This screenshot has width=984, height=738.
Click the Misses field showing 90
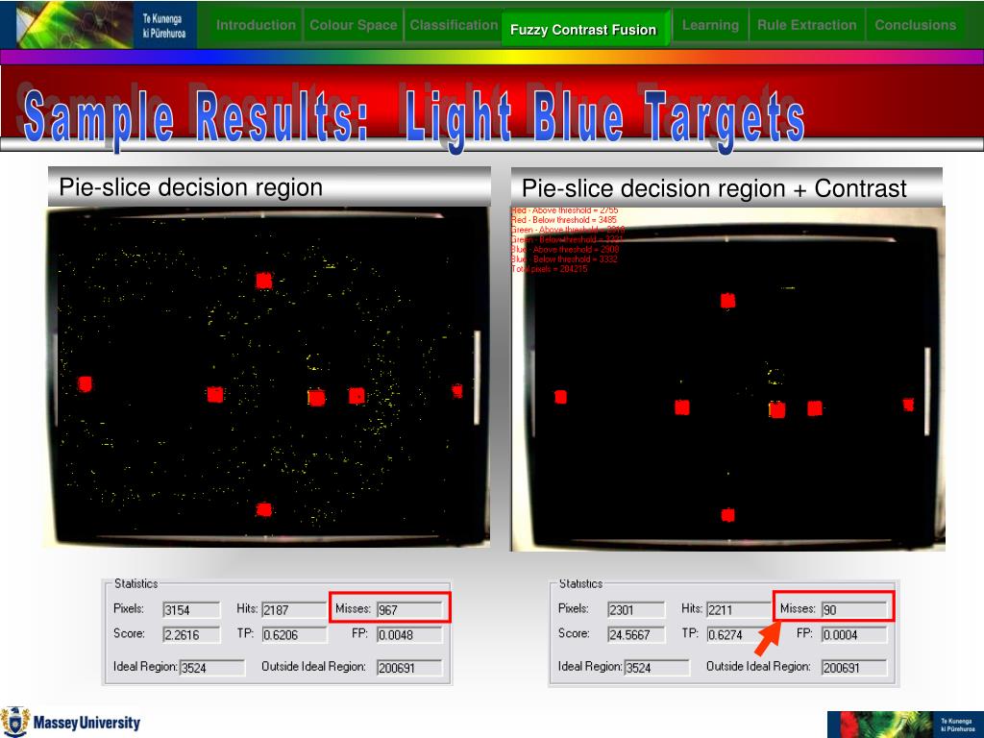pos(854,609)
